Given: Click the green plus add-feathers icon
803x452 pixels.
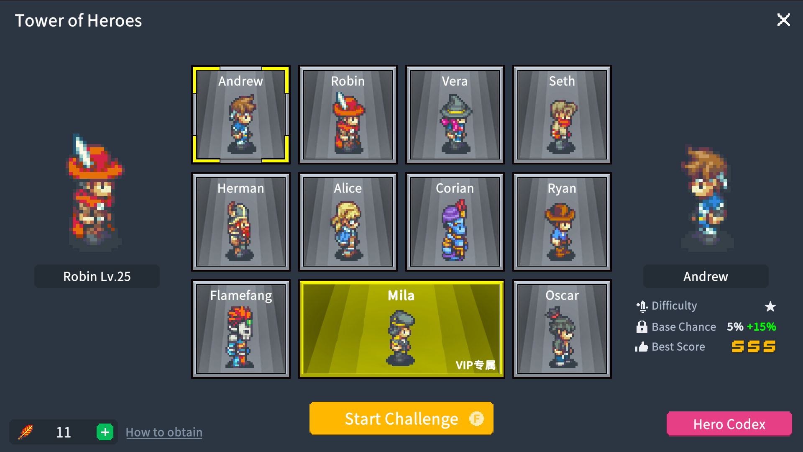Looking at the screenshot, I should tap(105, 432).
